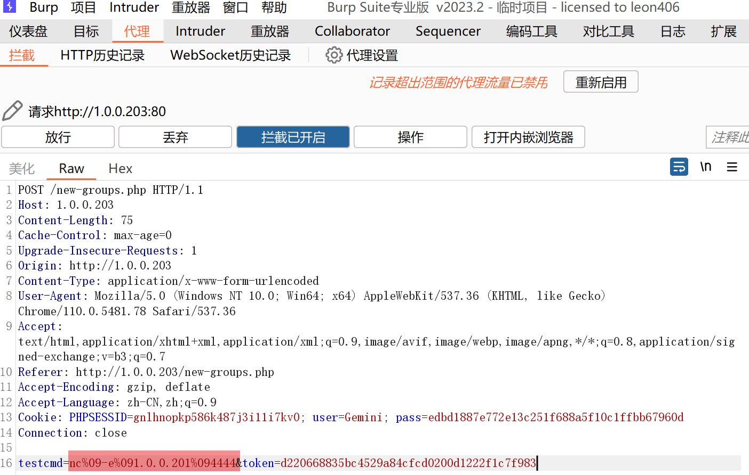This screenshot has height=475, width=749.
Task: Click the POST /new-groups.php request line
Action: 110,190
